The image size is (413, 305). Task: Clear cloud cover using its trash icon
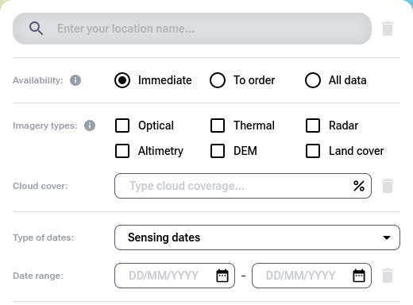point(388,186)
